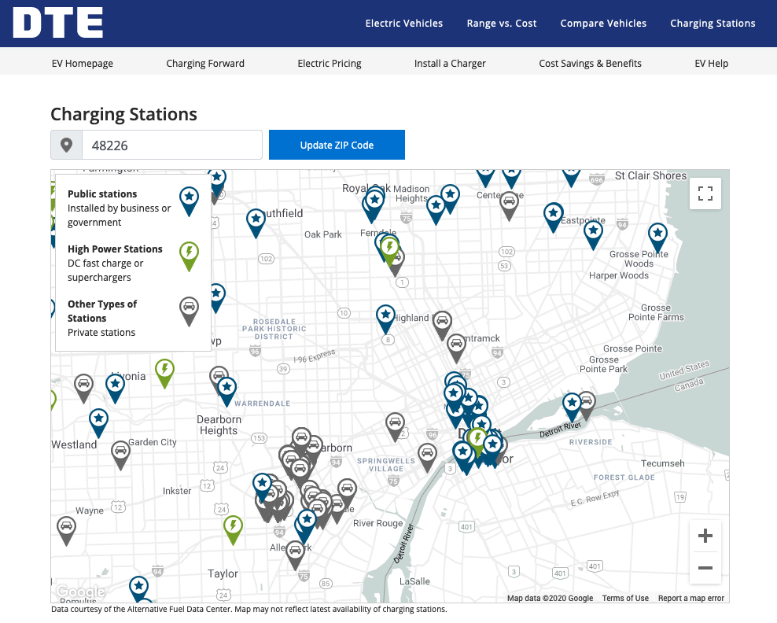Click the DTE logo
Viewport: 777px width, 623px height.
(58, 23)
